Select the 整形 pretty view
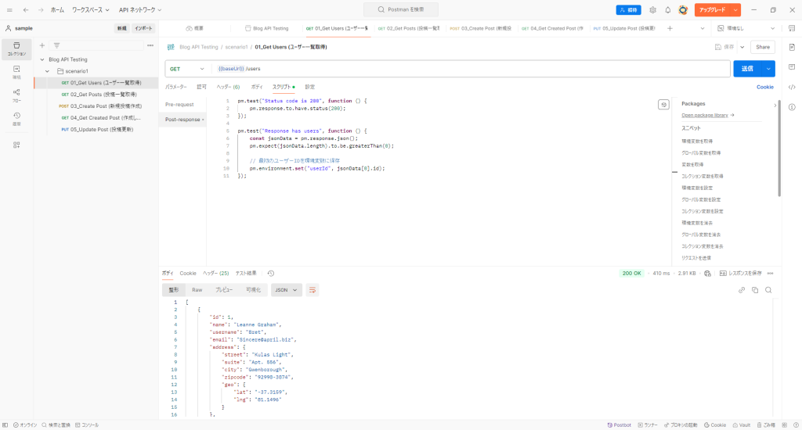 coord(174,289)
